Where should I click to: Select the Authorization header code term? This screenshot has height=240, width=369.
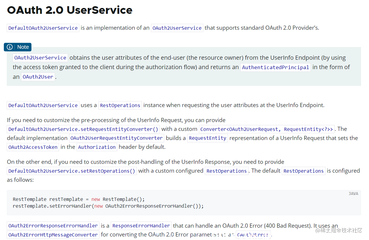pyautogui.click(x=97, y=147)
